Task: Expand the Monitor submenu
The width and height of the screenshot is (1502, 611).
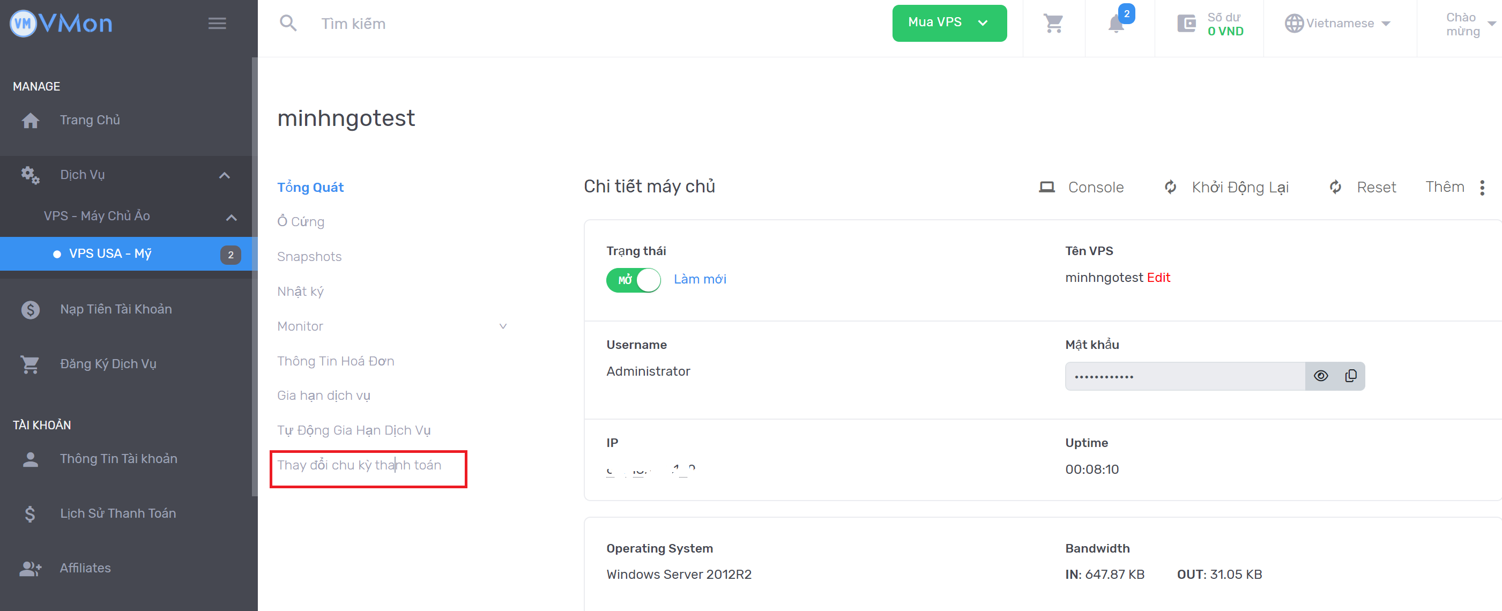Action: [x=503, y=326]
